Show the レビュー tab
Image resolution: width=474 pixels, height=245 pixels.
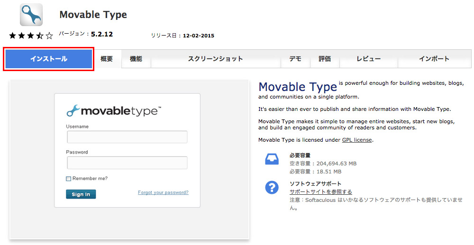(368, 59)
